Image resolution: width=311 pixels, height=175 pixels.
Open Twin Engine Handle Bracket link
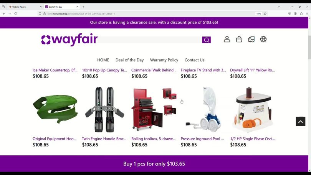[104, 139]
